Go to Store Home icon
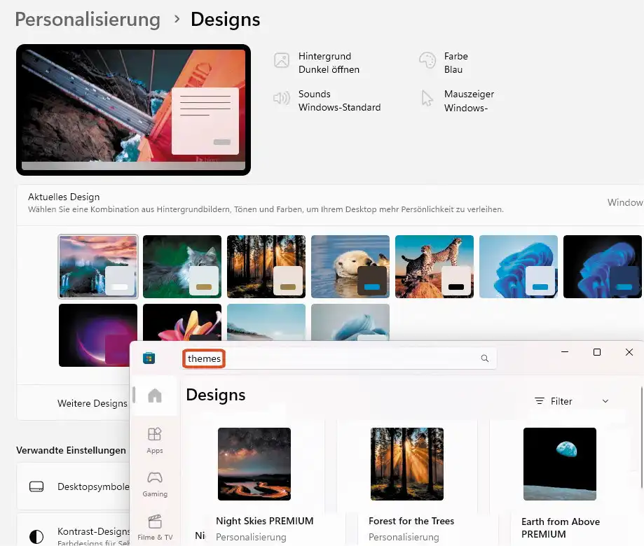 [155, 395]
